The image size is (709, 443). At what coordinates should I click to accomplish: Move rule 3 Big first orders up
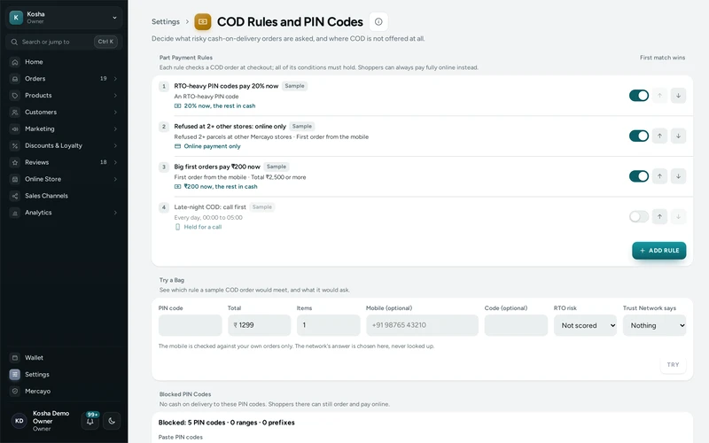click(x=659, y=176)
